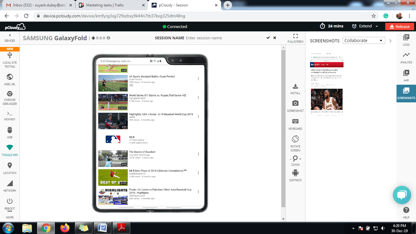Screen dimensions: 416x234
Task: Zoom in the device view
Action: [x=300, y=159]
